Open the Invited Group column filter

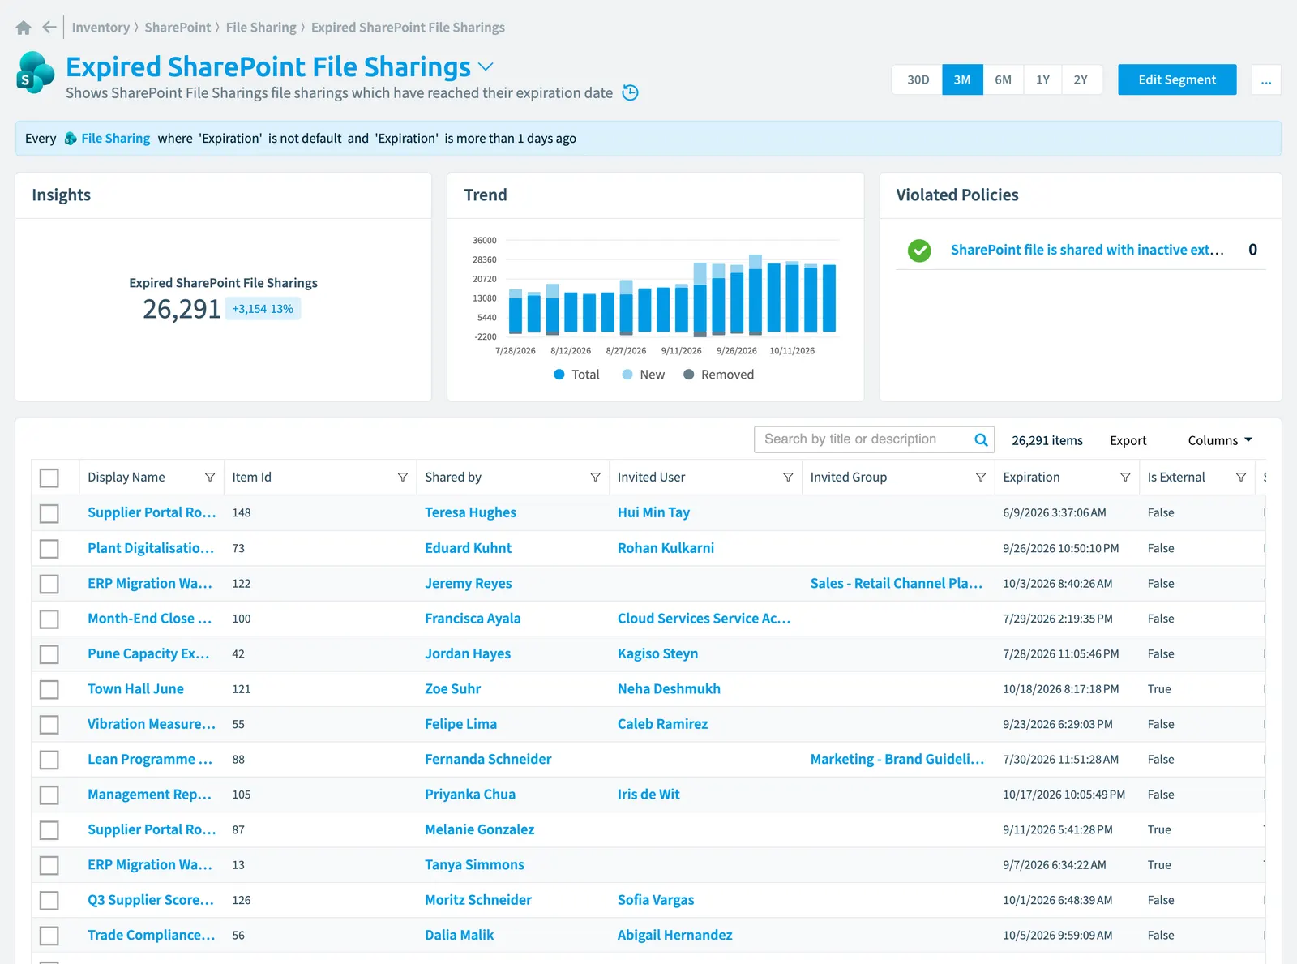(x=981, y=478)
